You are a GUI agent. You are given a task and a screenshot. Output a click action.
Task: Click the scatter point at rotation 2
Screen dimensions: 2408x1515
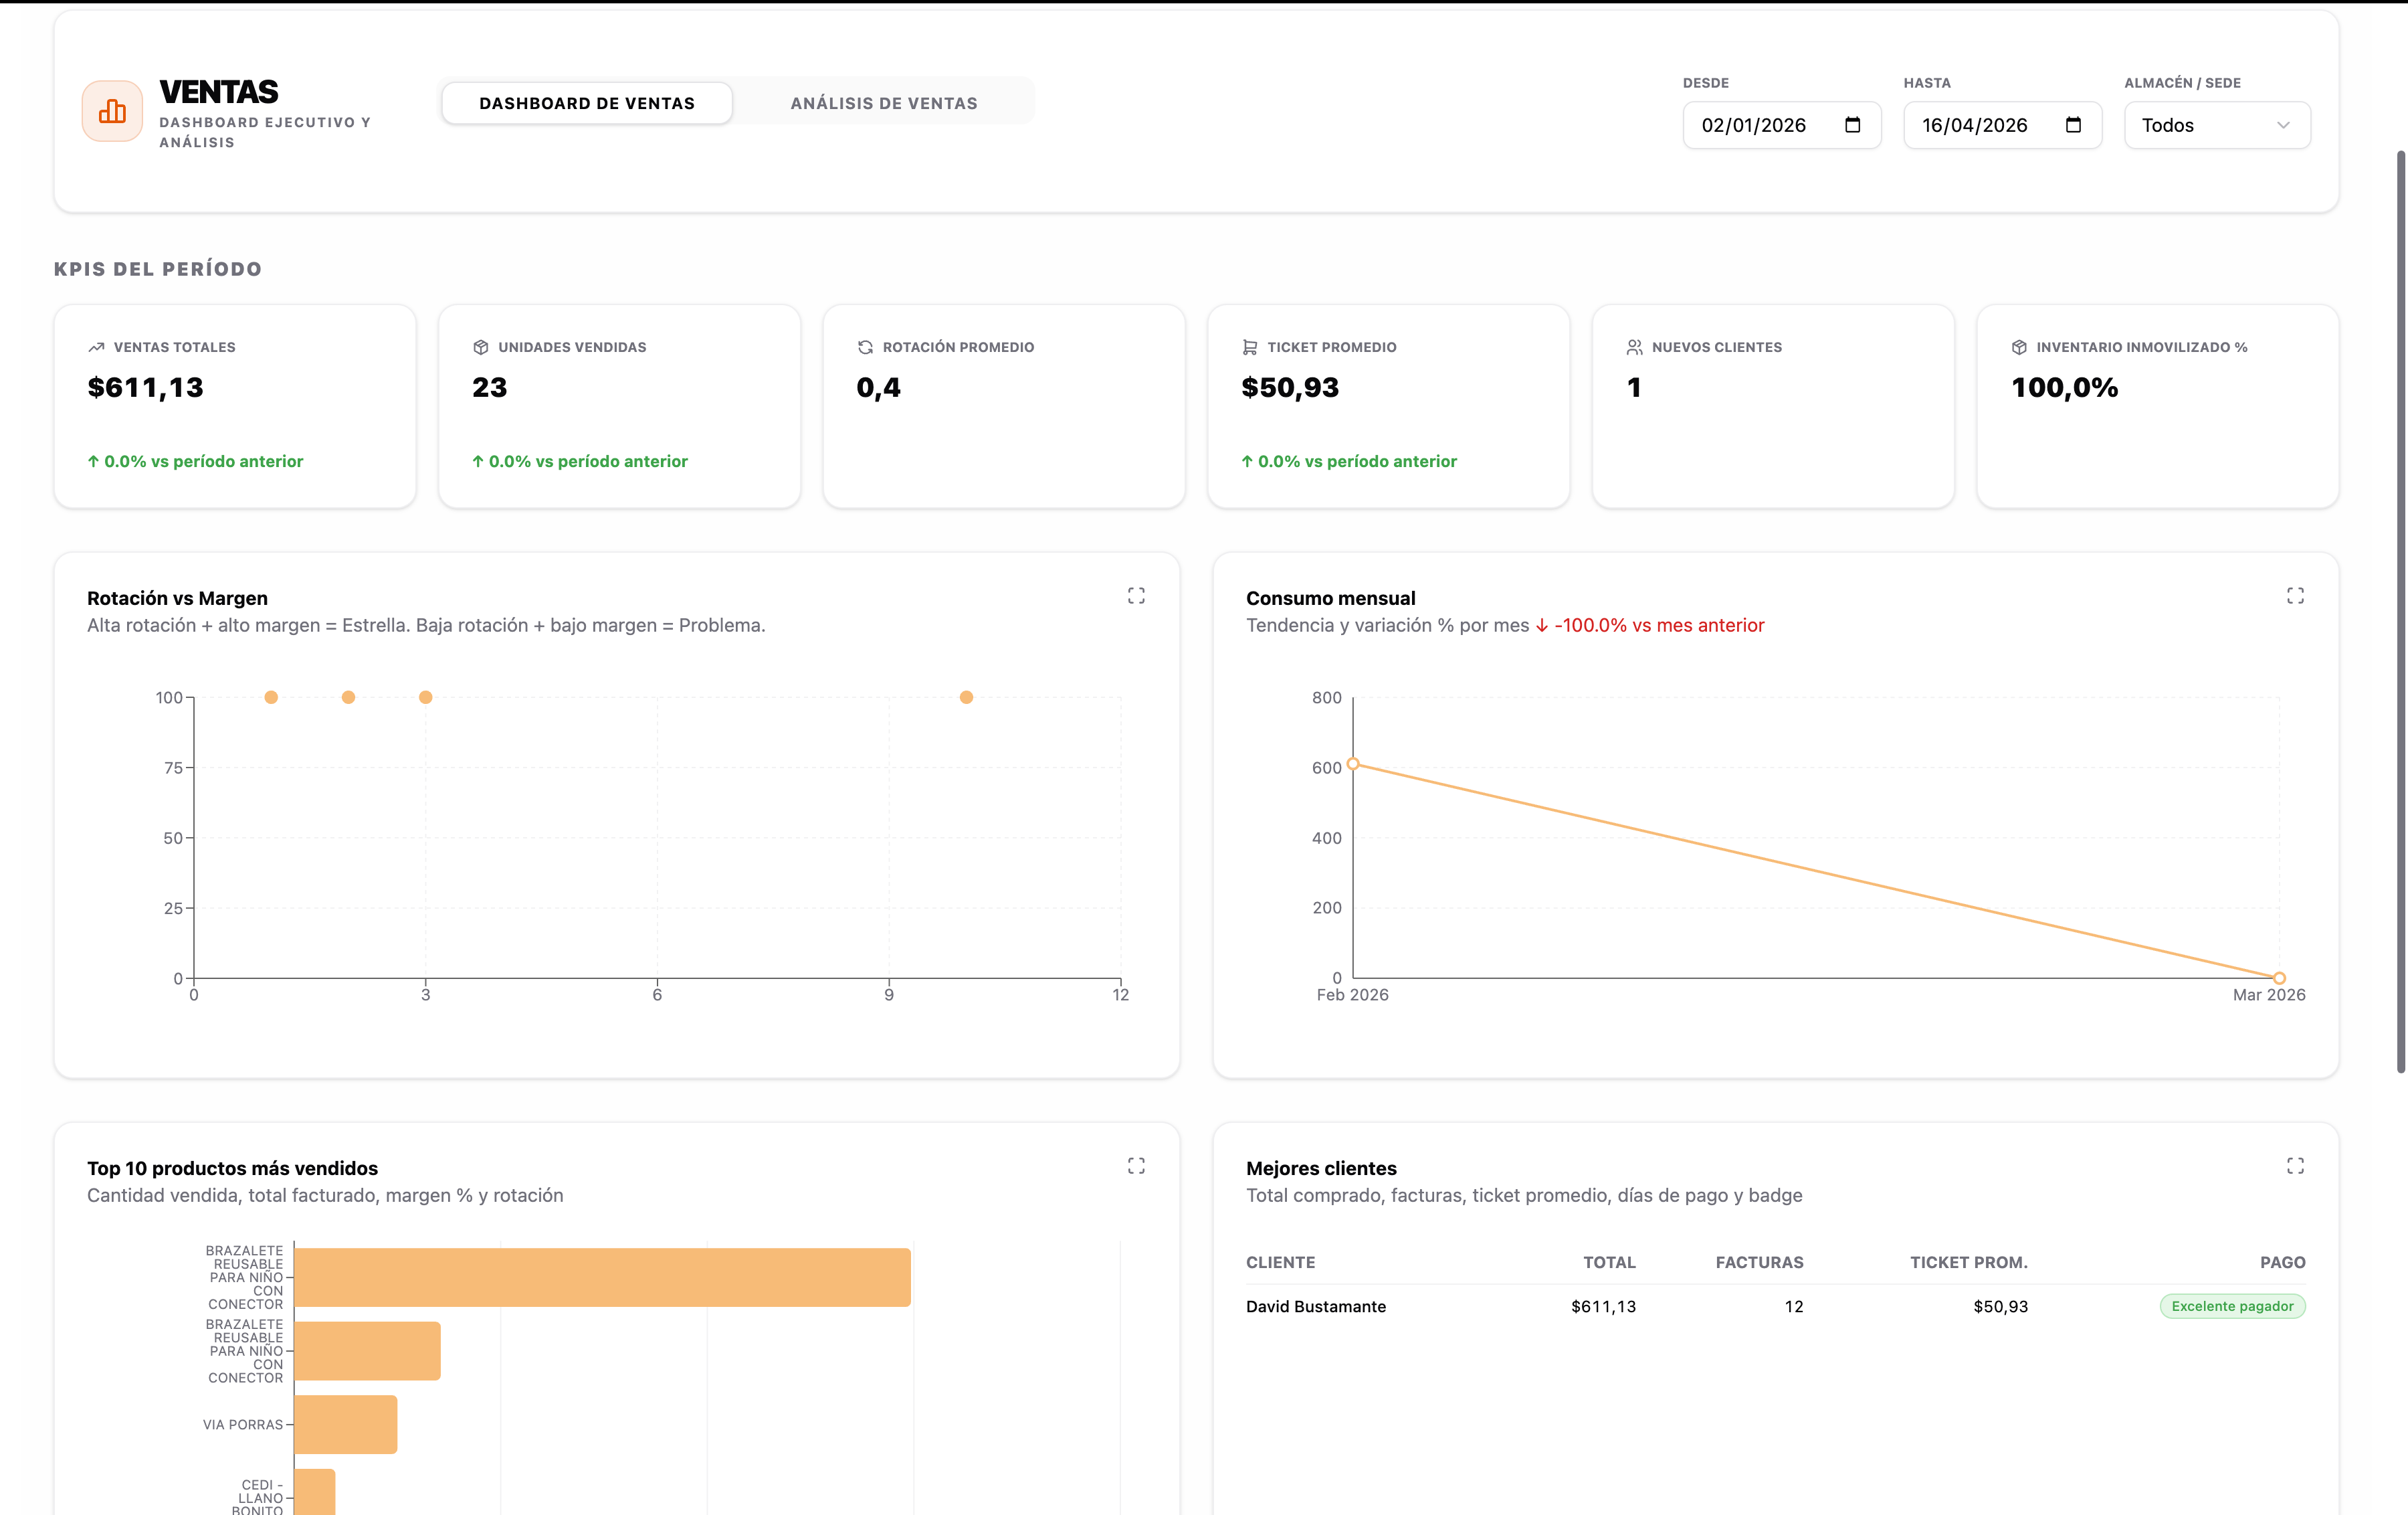(348, 697)
